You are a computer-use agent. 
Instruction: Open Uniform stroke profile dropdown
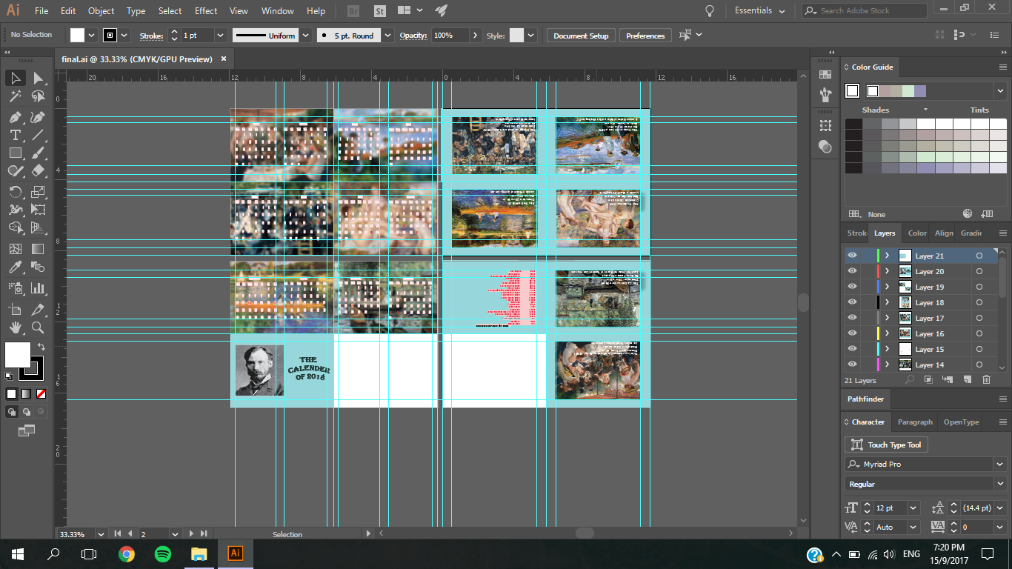tap(305, 36)
